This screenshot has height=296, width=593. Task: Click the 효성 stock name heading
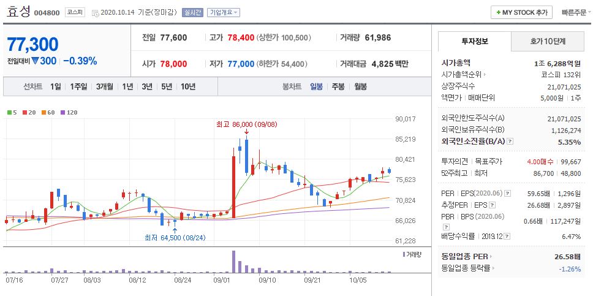[18, 12]
